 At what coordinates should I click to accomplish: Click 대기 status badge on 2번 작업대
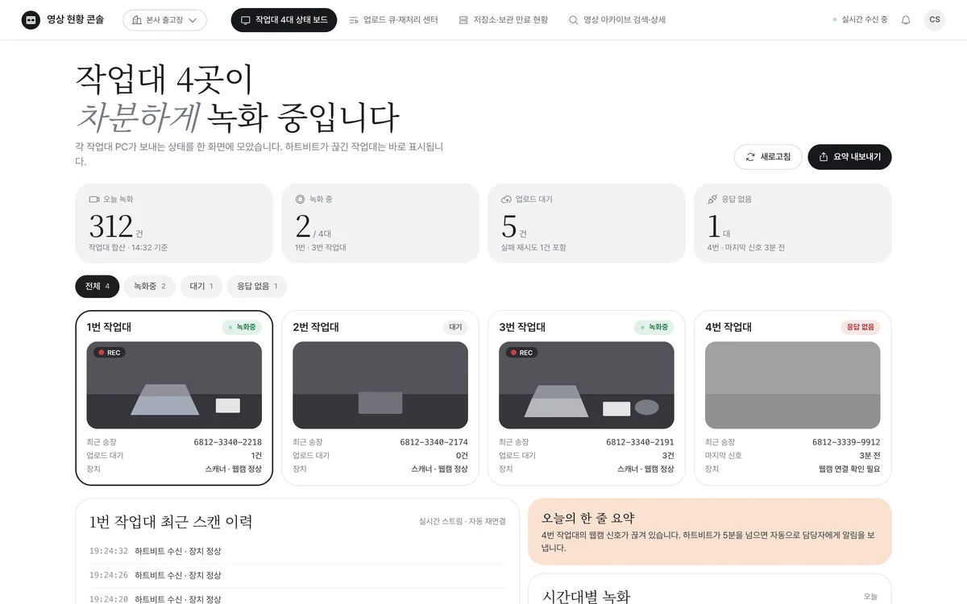click(455, 327)
